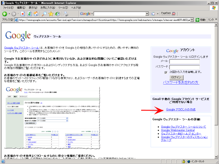
Task: Toggle the remember-me checkbox in login box
Action: [166, 73]
